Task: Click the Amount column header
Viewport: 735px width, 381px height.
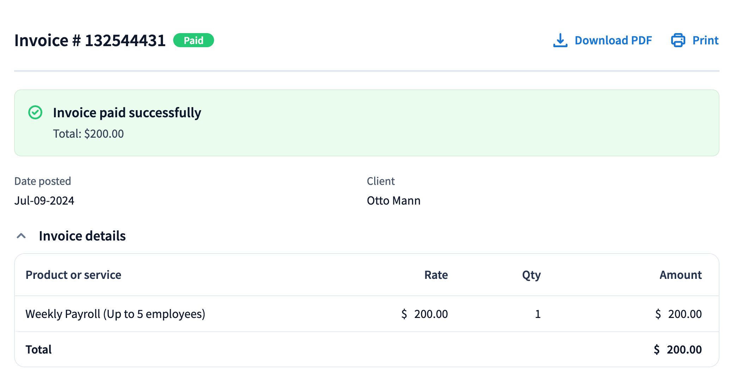Action: click(680, 275)
